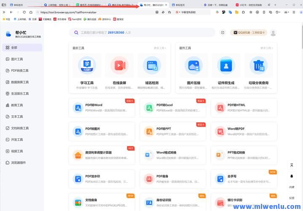
Task: Switch to 百度一下 browser tab
Action: click(217, 5)
